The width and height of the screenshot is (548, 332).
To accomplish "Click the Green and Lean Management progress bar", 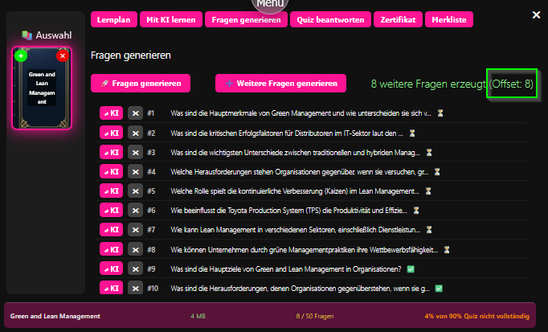I will 274,316.
